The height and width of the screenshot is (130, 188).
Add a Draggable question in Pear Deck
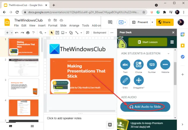[x=139, y=80]
